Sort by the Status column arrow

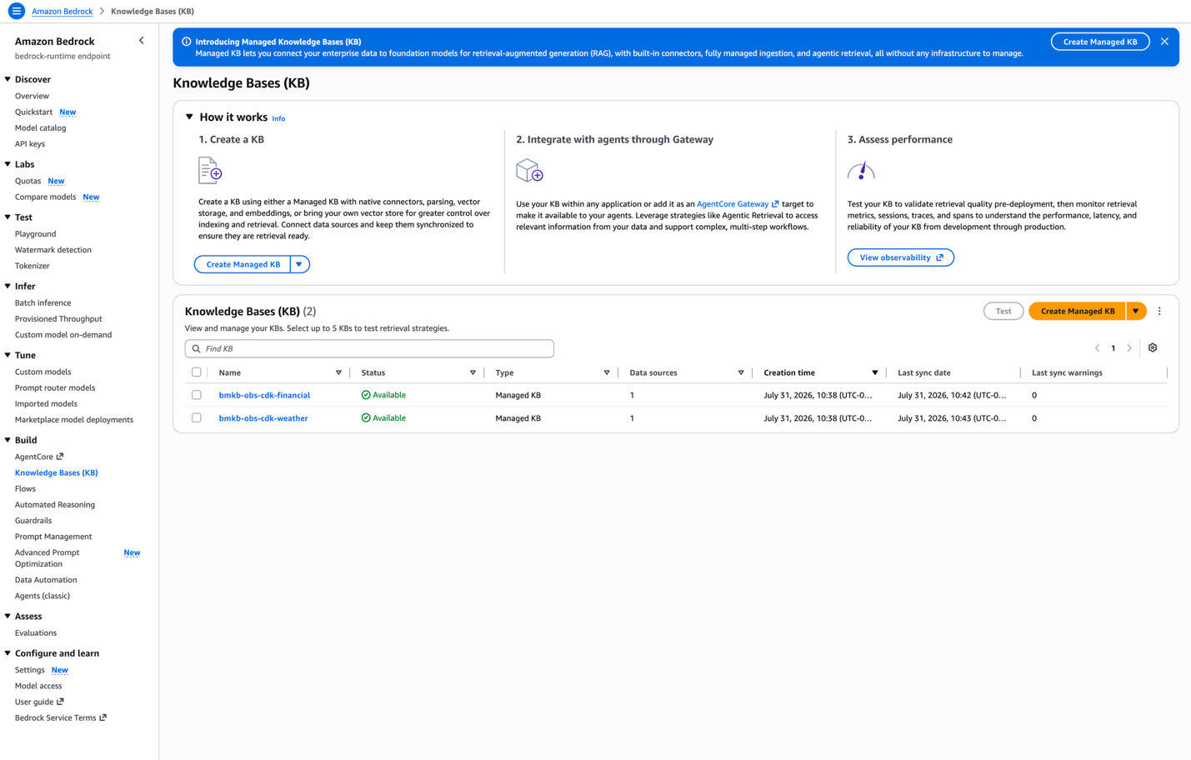coord(473,373)
